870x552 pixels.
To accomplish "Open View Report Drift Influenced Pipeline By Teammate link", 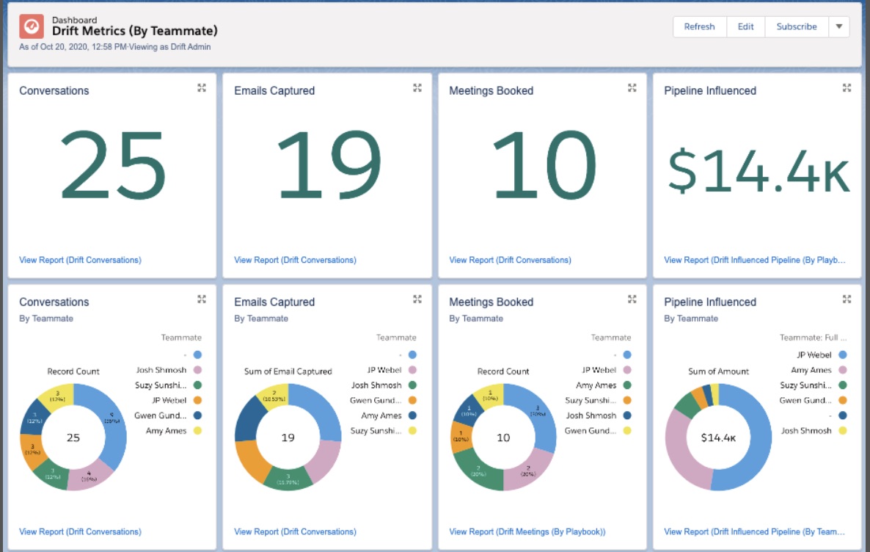I will pos(755,531).
